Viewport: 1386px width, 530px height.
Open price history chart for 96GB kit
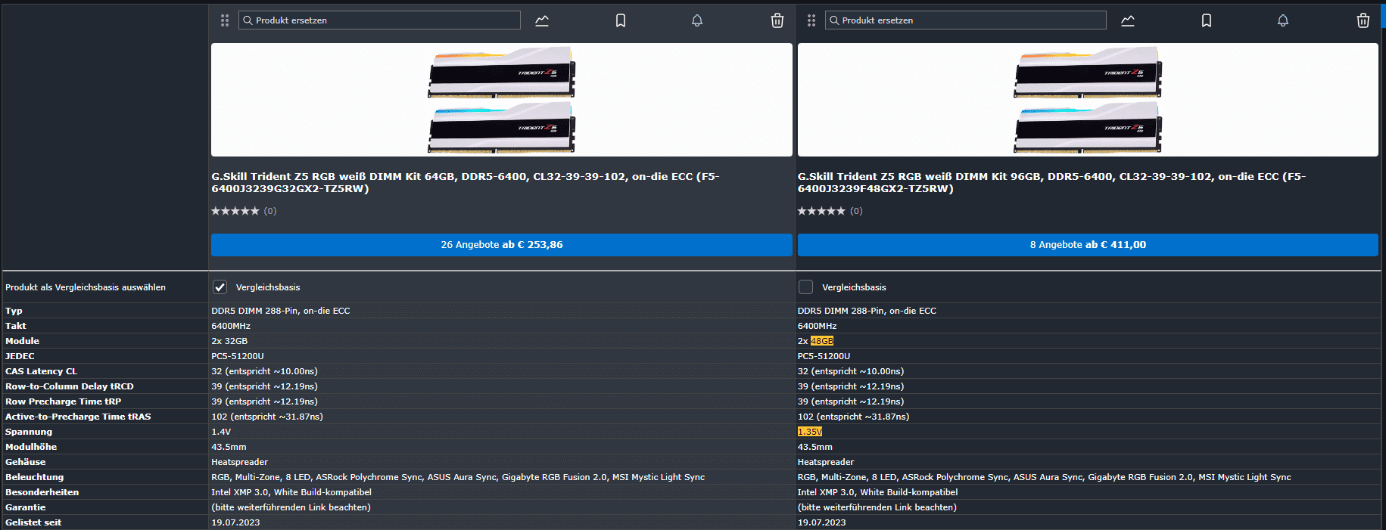pyautogui.click(x=1128, y=20)
